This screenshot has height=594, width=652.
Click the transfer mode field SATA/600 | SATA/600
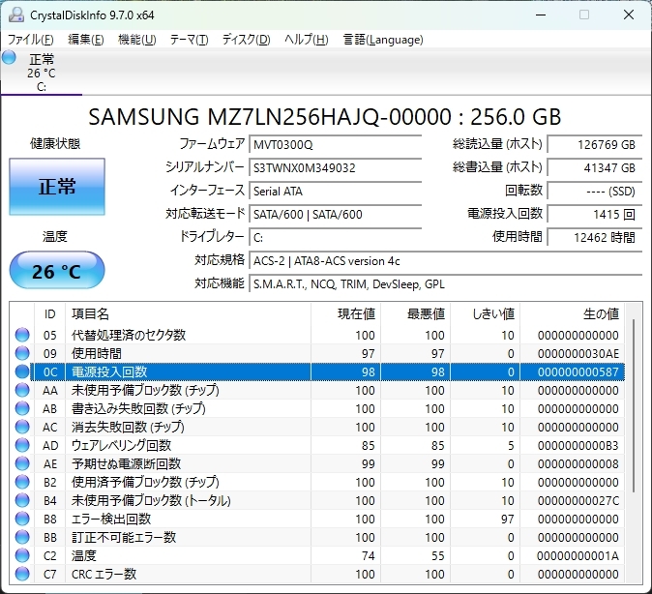335,214
